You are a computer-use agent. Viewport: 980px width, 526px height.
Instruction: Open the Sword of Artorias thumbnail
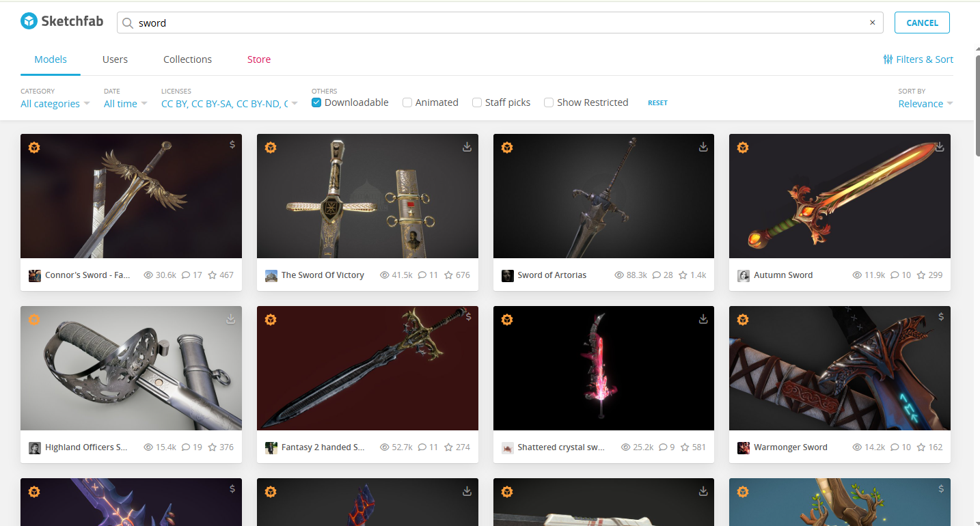pyautogui.click(x=603, y=196)
